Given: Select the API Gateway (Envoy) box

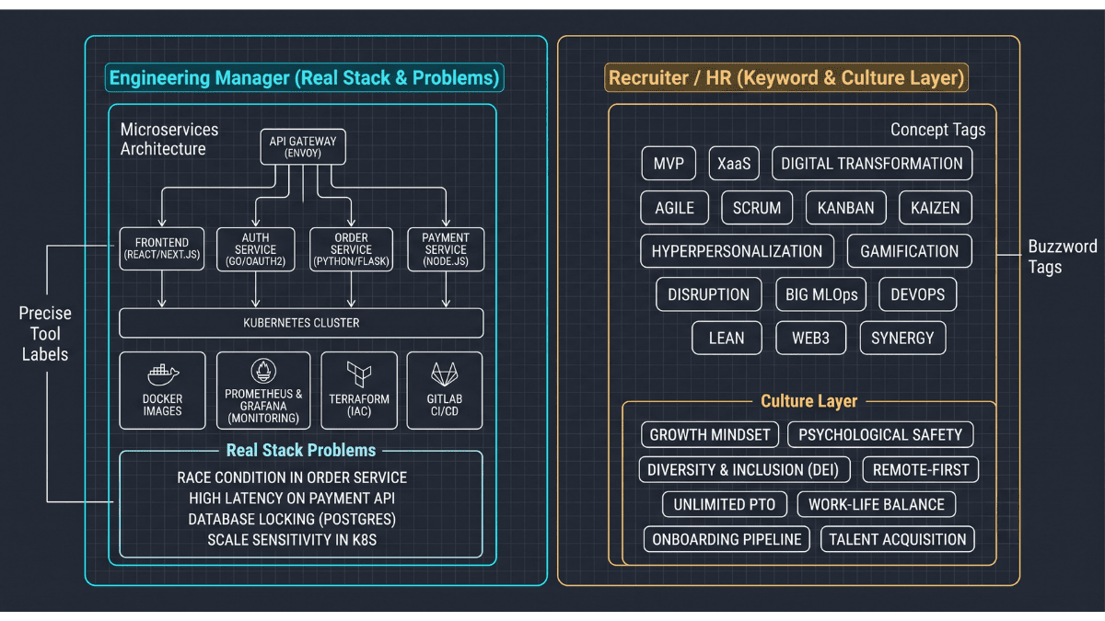Looking at the screenshot, I should [x=303, y=146].
